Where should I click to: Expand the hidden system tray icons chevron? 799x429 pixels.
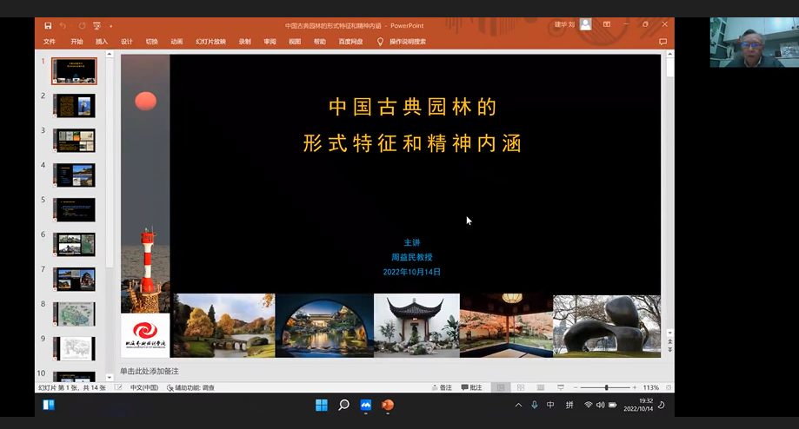[x=518, y=405]
